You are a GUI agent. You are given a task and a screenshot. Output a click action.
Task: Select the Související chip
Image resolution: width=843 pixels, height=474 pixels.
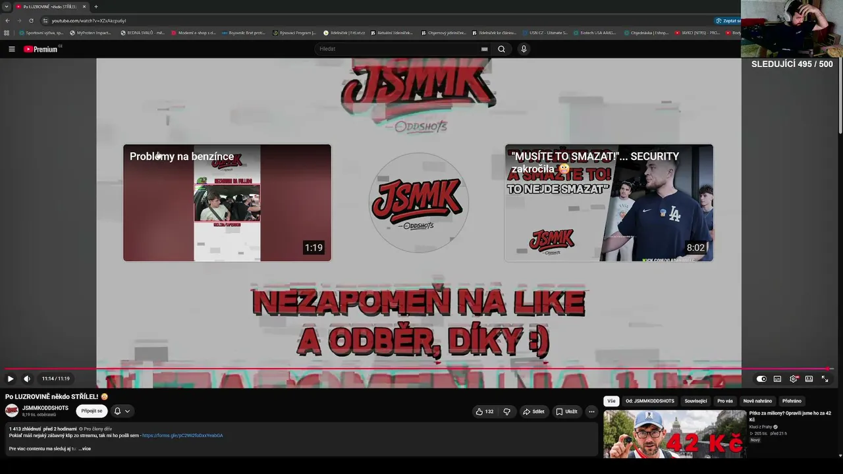(695, 401)
